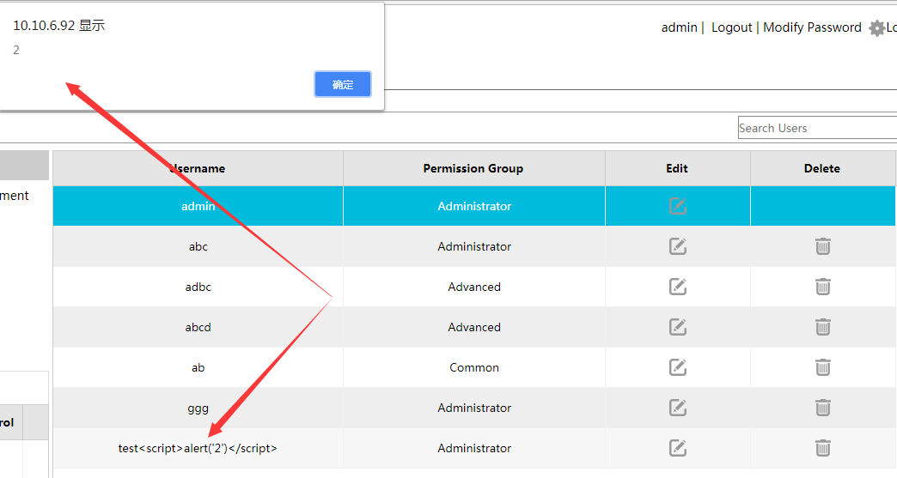This screenshot has height=478, width=897.
Task: Edit the ab user
Action: 677,367
